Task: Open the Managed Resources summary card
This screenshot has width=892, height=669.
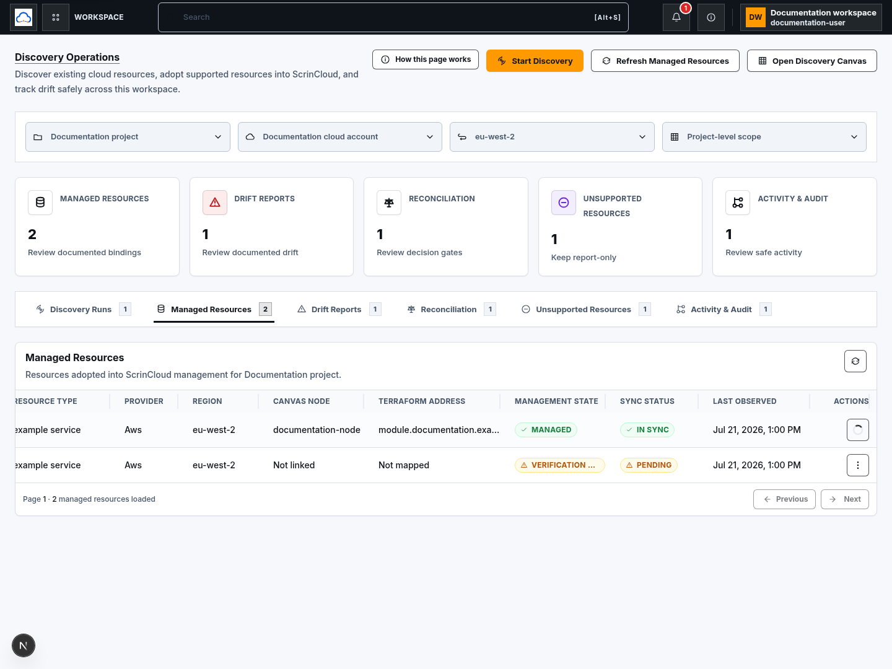Action: (97, 227)
